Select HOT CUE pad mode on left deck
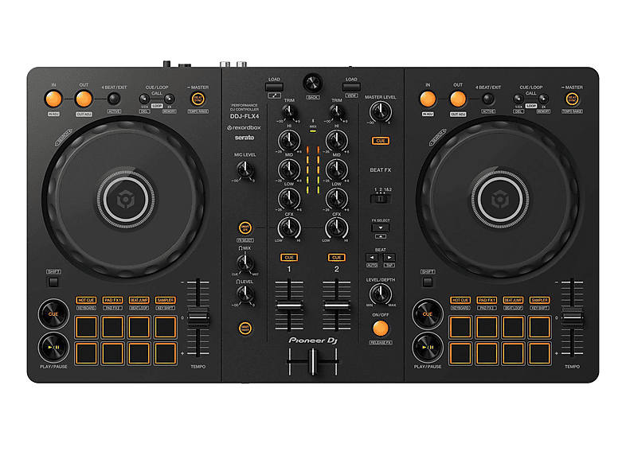 (x=86, y=300)
